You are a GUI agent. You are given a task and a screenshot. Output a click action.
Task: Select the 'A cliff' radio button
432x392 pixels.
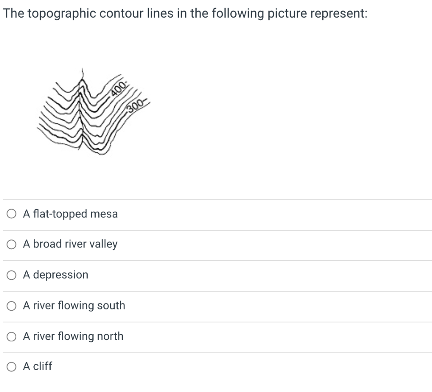pyautogui.click(x=11, y=367)
